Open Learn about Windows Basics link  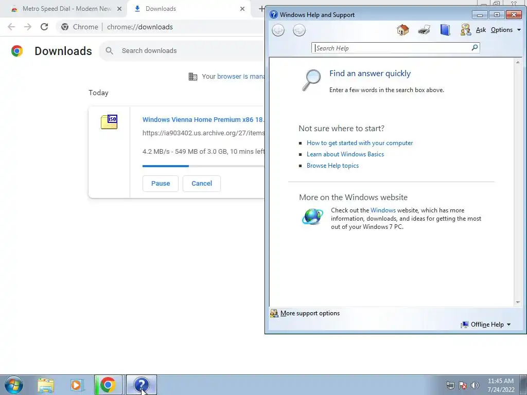click(345, 154)
